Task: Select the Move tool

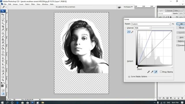Action: (x=3, y=14)
